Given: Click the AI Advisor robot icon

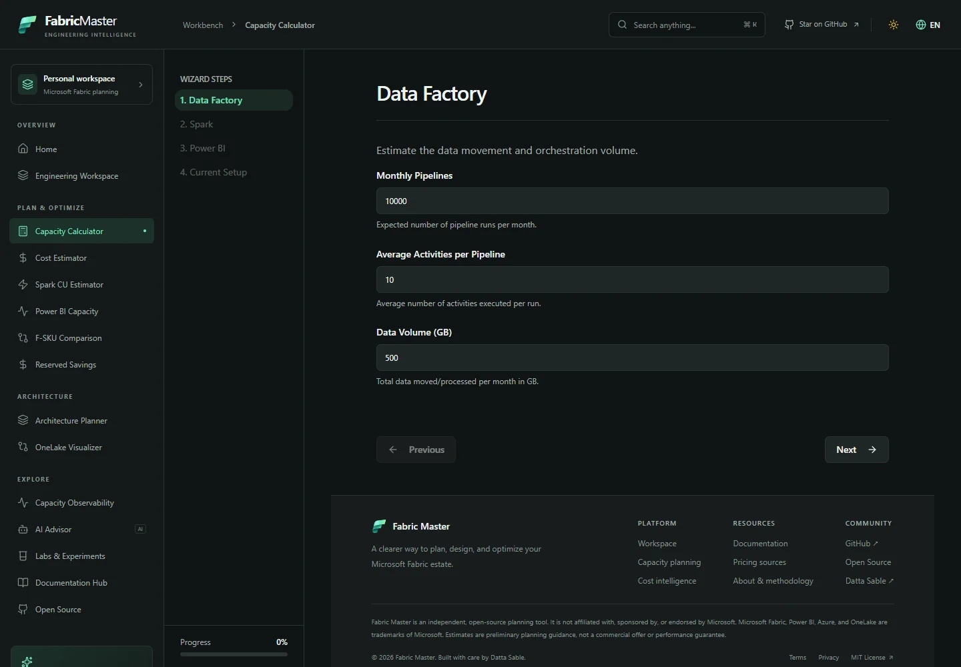Looking at the screenshot, I should pyautogui.click(x=23, y=529).
